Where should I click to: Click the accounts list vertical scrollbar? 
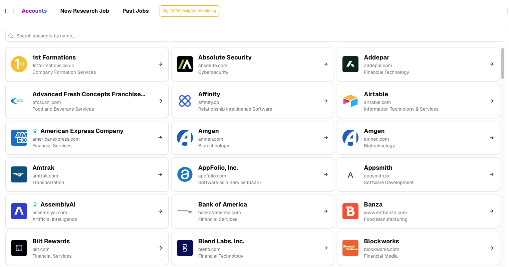point(503,63)
